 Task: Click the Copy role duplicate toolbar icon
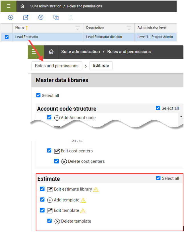(x=56, y=17)
